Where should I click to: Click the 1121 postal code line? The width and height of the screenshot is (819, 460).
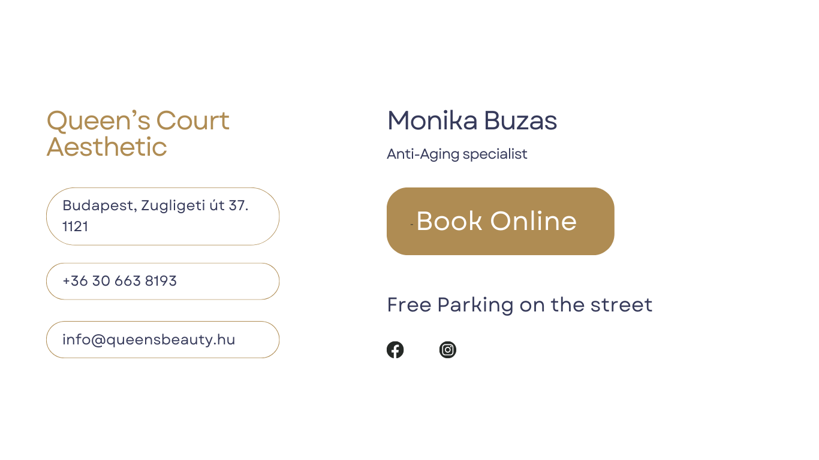[x=76, y=226]
